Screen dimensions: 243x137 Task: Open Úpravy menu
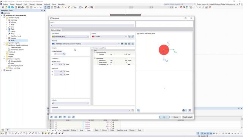[x=12, y=4]
